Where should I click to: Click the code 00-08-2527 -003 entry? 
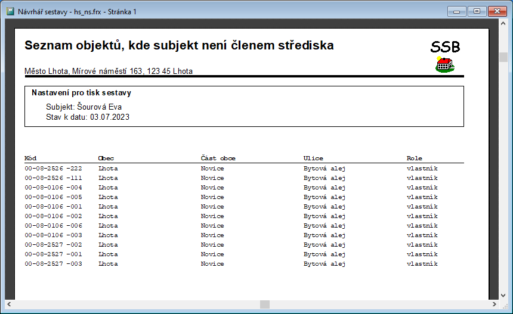tap(53, 264)
